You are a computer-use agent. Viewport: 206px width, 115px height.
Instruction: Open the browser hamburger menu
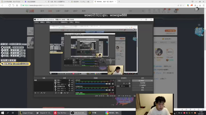click(204, 5)
